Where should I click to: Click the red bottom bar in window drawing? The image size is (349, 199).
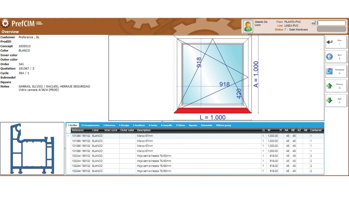tap(213, 111)
